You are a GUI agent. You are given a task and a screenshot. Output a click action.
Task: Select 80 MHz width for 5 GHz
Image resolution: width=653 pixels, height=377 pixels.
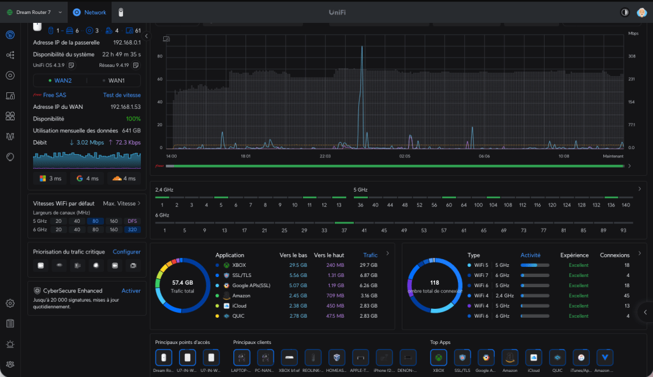coord(94,222)
